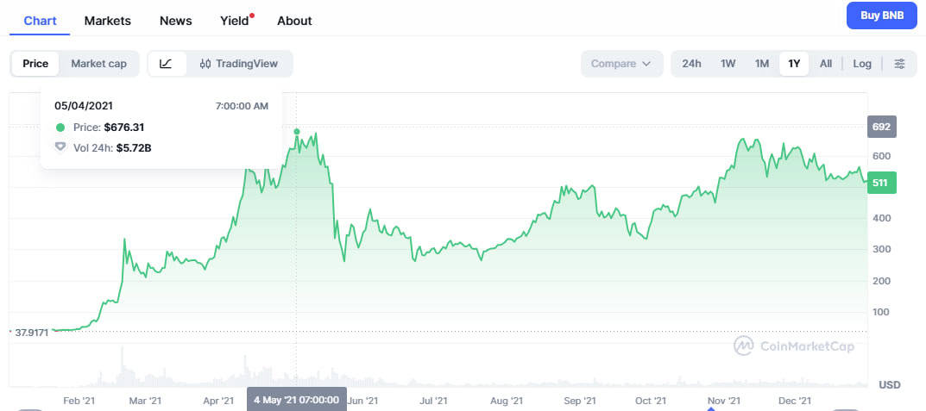Click the green price dot at peak
Screen dimensions: 926x411
(297, 132)
